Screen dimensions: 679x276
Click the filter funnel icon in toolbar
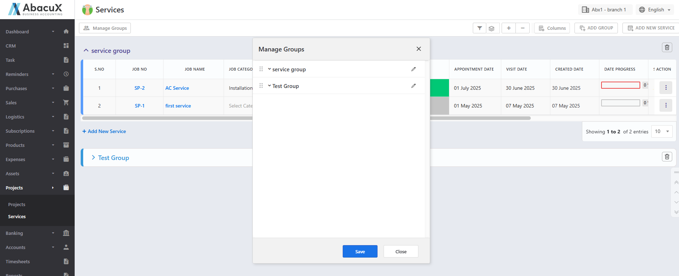point(480,28)
